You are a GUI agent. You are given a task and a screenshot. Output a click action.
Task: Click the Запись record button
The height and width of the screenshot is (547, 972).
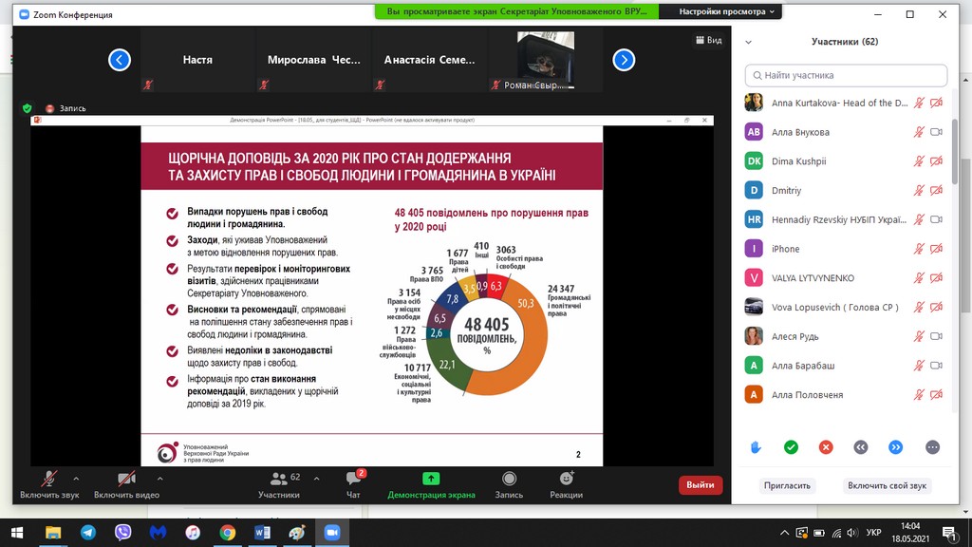click(509, 483)
